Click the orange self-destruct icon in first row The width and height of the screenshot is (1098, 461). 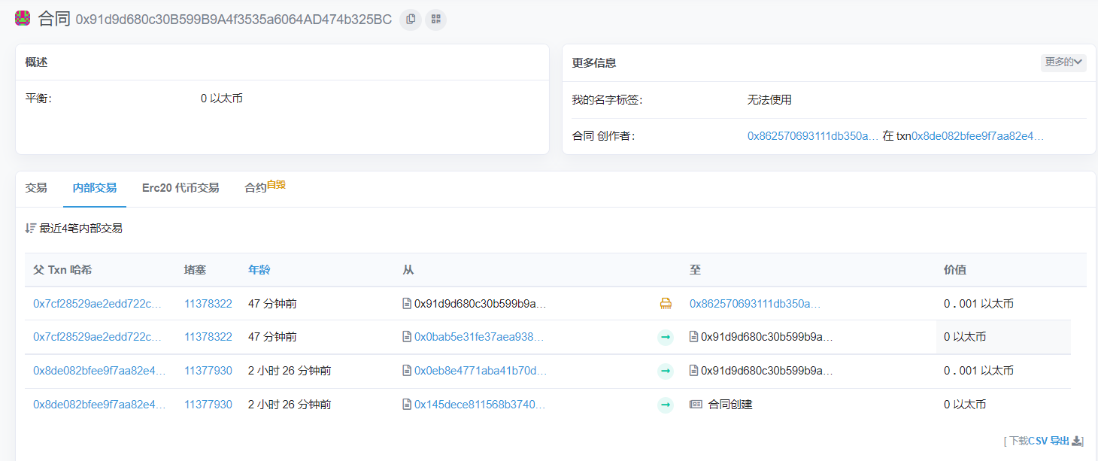[666, 304]
